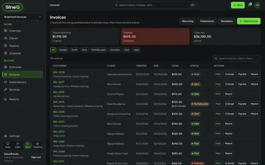Click the Subscriptions recurring icon
This screenshot has height=165, width=265.
[6, 82]
